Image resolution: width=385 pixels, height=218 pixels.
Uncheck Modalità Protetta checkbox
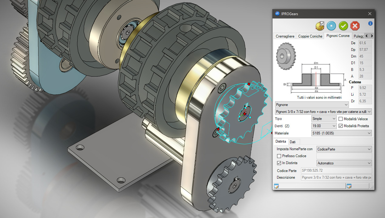click(341, 126)
